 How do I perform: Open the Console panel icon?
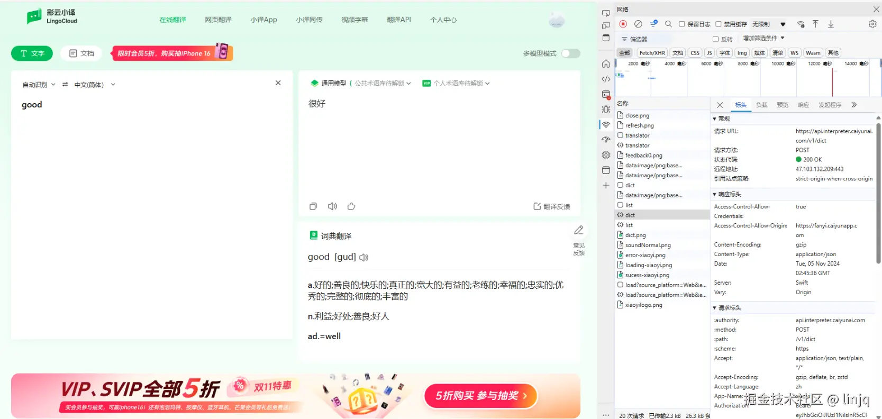(x=606, y=94)
